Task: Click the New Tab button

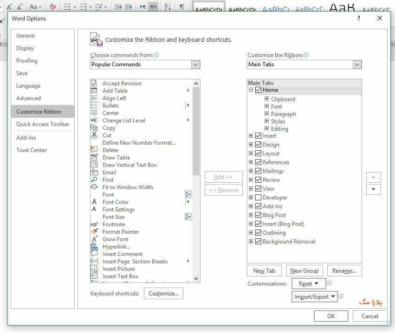Action: 264,270
